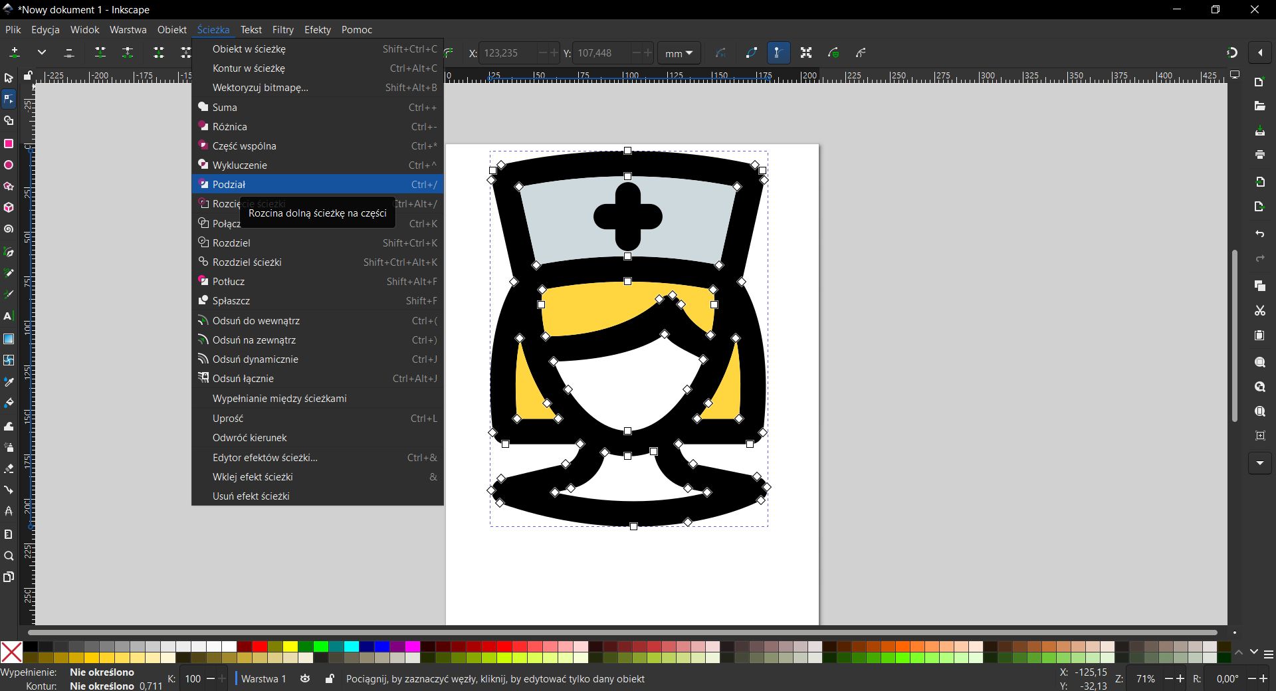Toggle visibility of Warstwa 1
The image size is (1276, 691).
pyautogui.click(x=305, y=678)
